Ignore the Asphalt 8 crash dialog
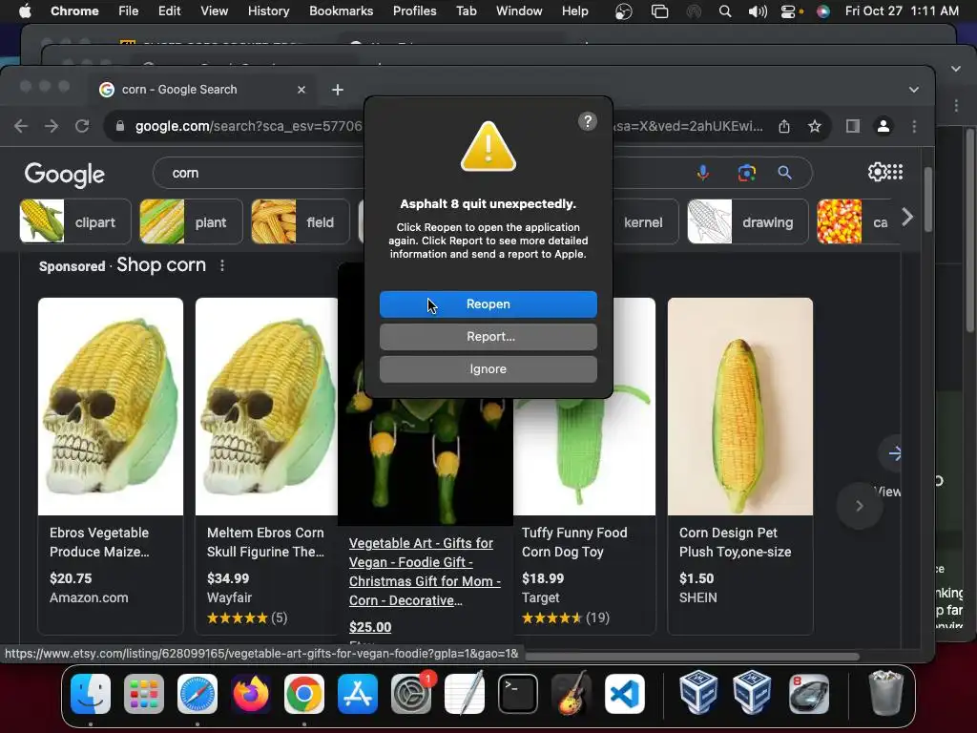The width and height of the screenshot is (977, 733). pyautogui.click(x=488, y=369)
